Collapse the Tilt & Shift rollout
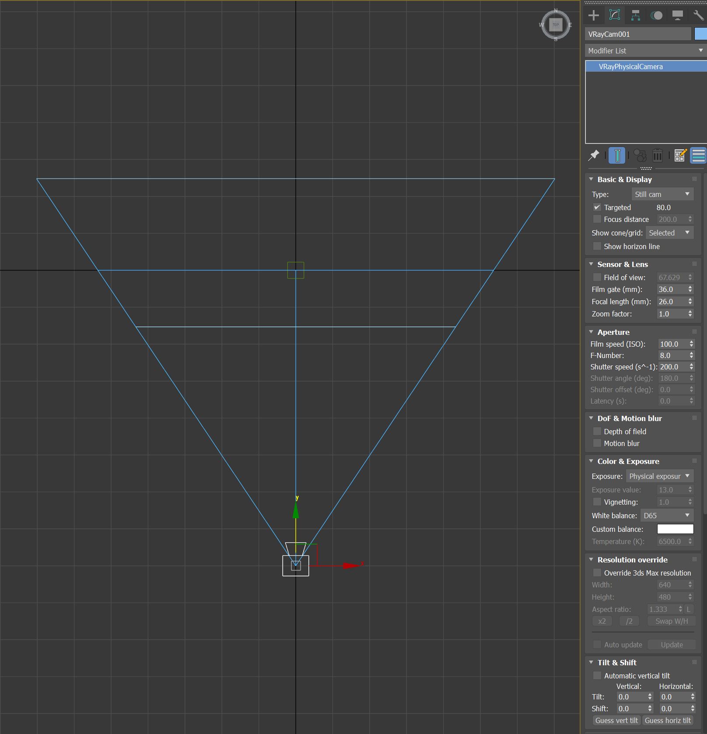The image size is (707, 734). 591,663
